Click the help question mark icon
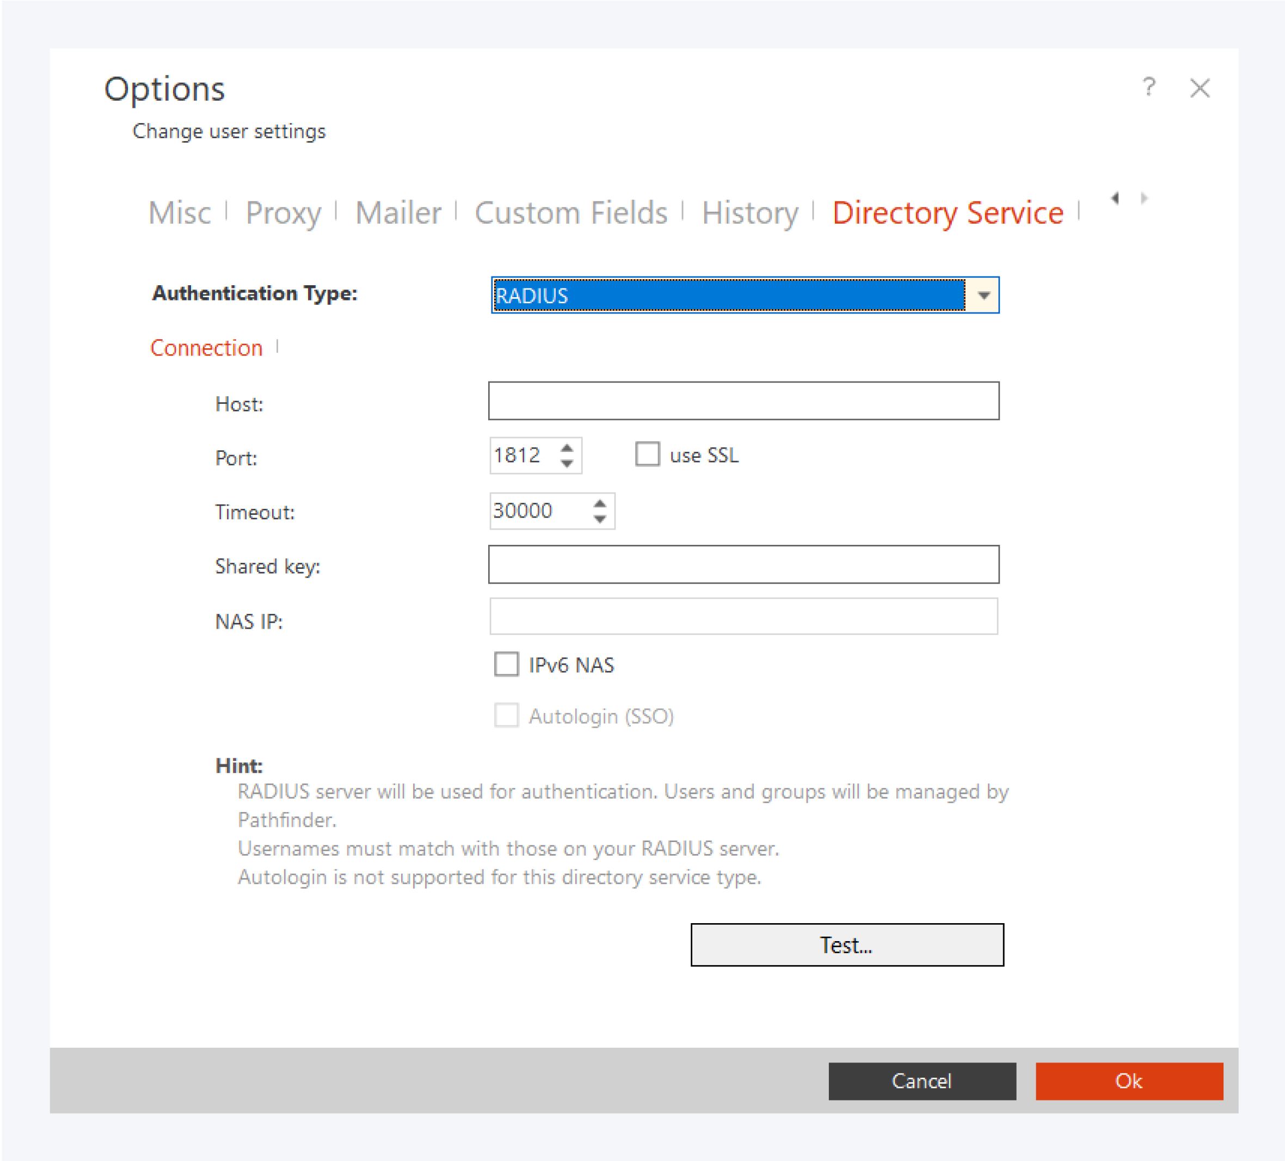This screenshot has height=1161, width=1285. pos(1148,87)
